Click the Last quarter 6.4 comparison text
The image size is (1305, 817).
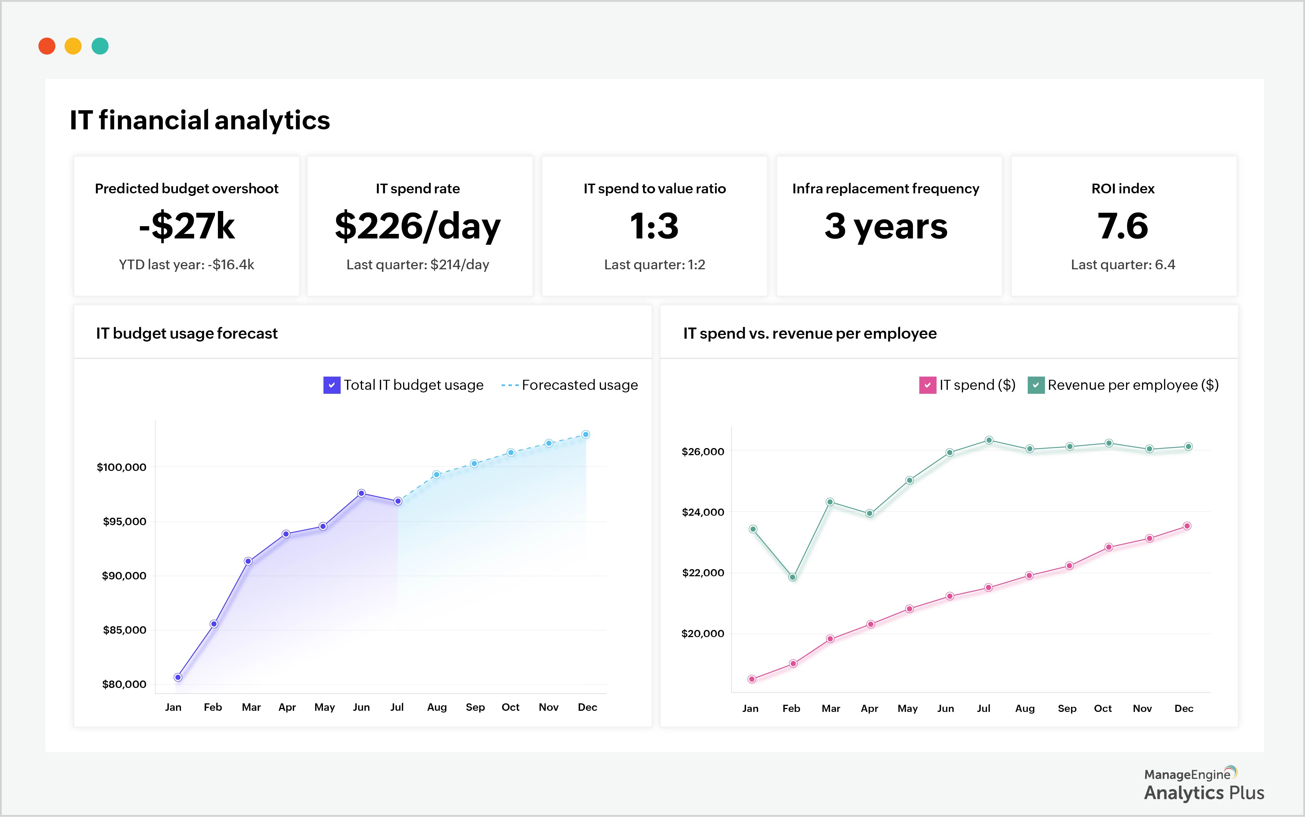coord(1123,265)
